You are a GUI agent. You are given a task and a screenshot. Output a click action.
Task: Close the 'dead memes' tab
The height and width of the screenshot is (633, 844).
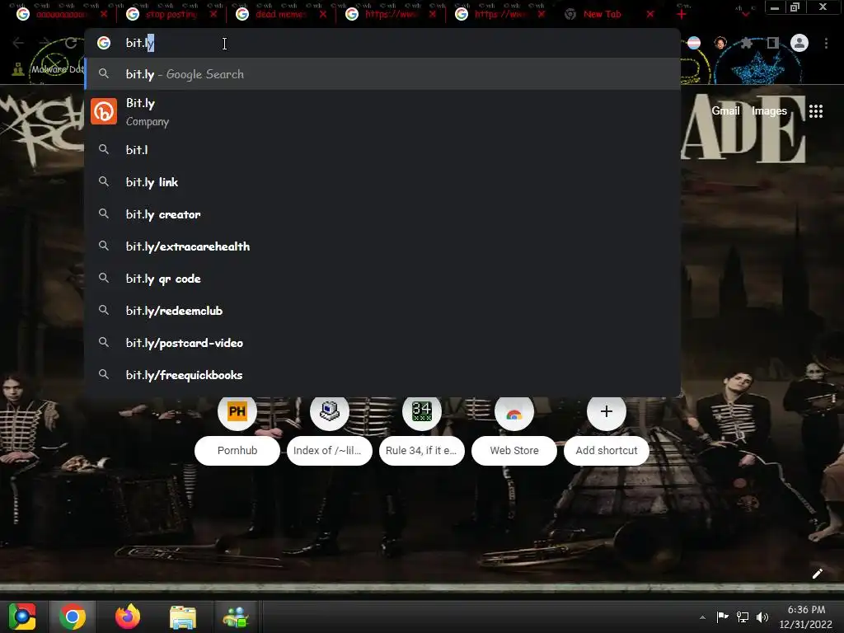click(322, 15)
